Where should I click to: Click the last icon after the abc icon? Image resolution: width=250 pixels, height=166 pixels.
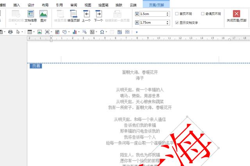127,32
